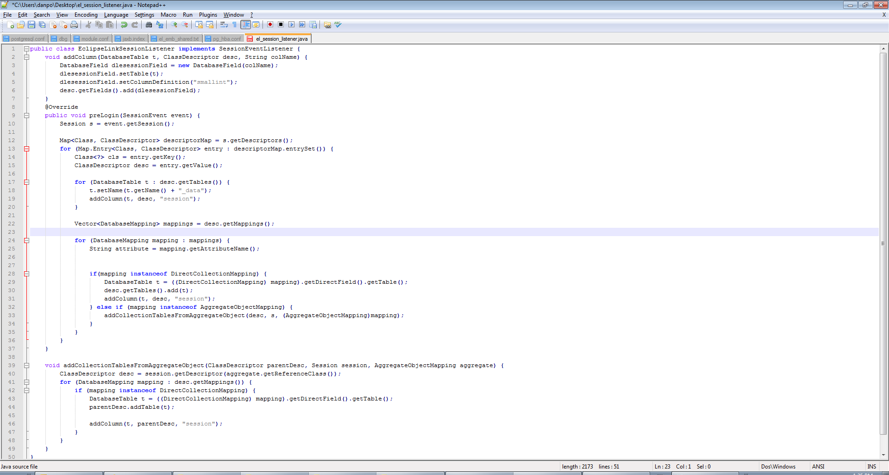Click the Copy toolbar icon

tap(99, 25)
